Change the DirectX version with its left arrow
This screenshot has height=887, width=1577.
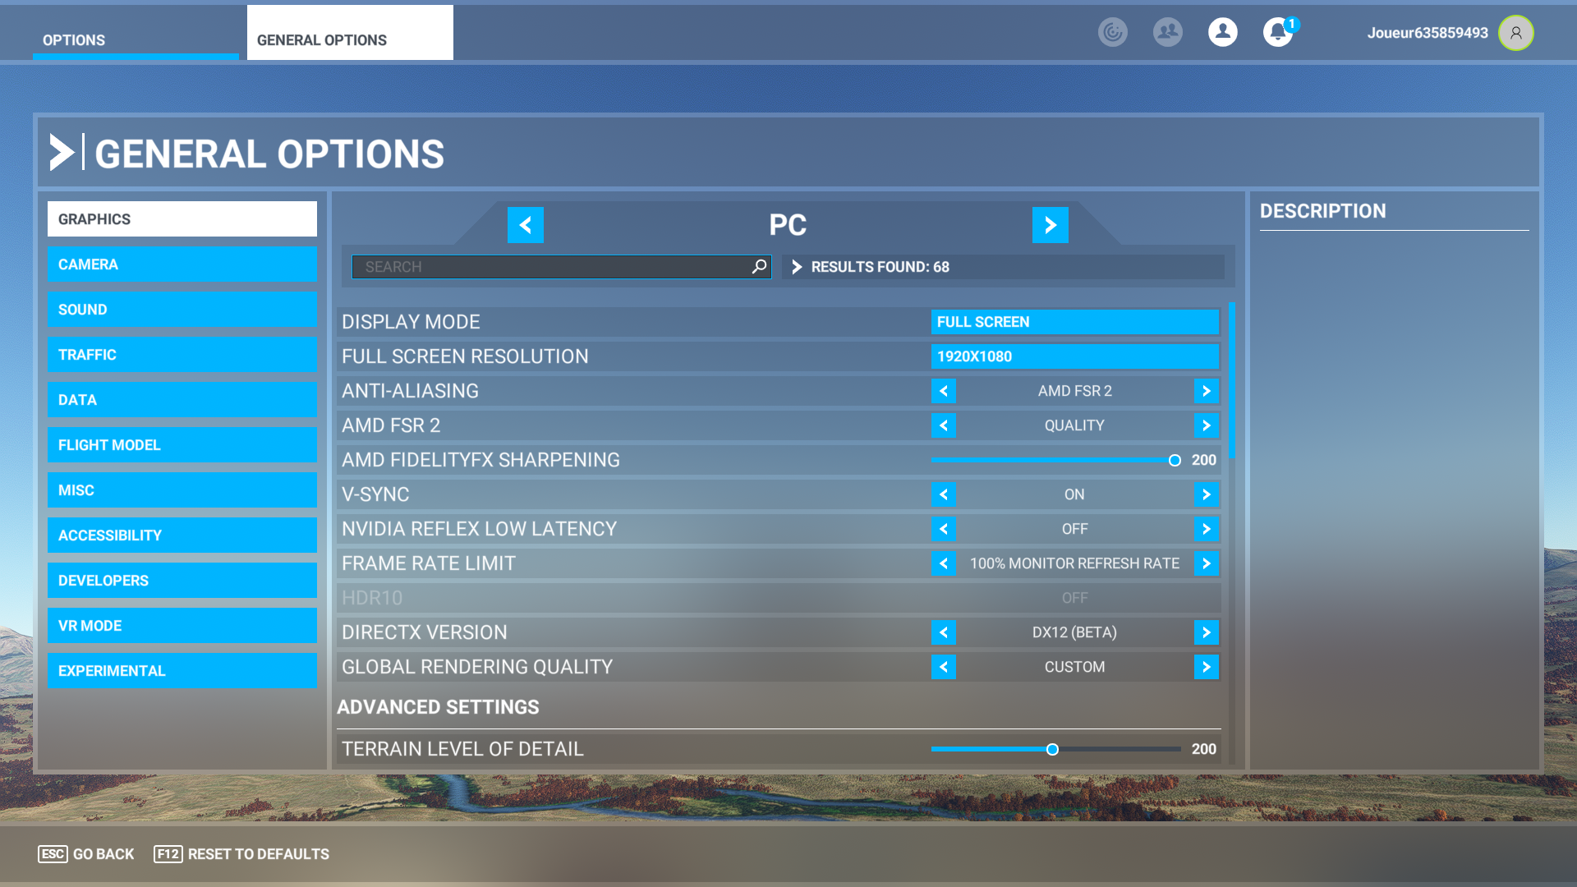(943, 632)
